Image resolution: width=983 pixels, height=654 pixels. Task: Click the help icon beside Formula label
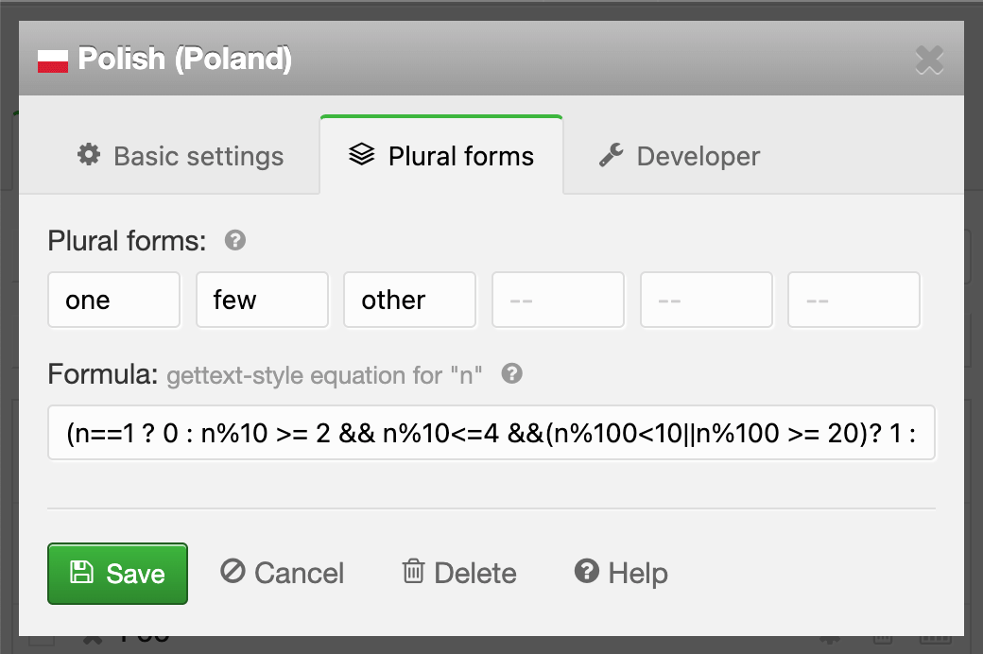click(x=511, y=374)
